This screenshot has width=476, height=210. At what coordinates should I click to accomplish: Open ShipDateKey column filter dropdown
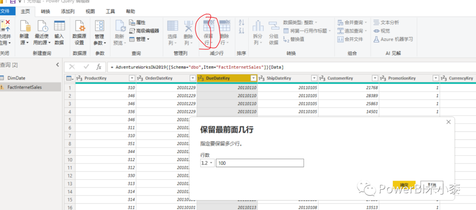(x=314, y=78)
